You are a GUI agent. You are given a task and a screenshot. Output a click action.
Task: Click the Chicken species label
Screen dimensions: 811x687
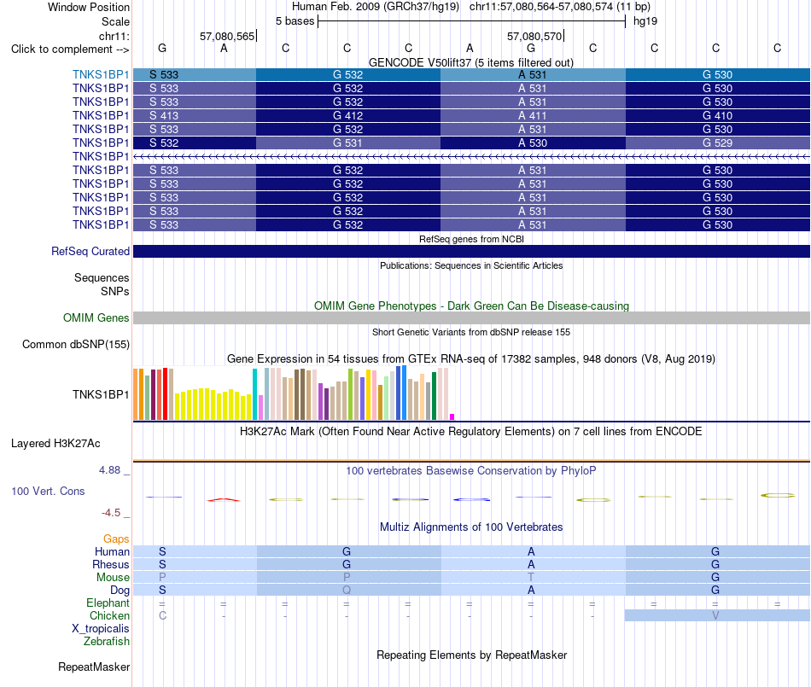point(109,615)
